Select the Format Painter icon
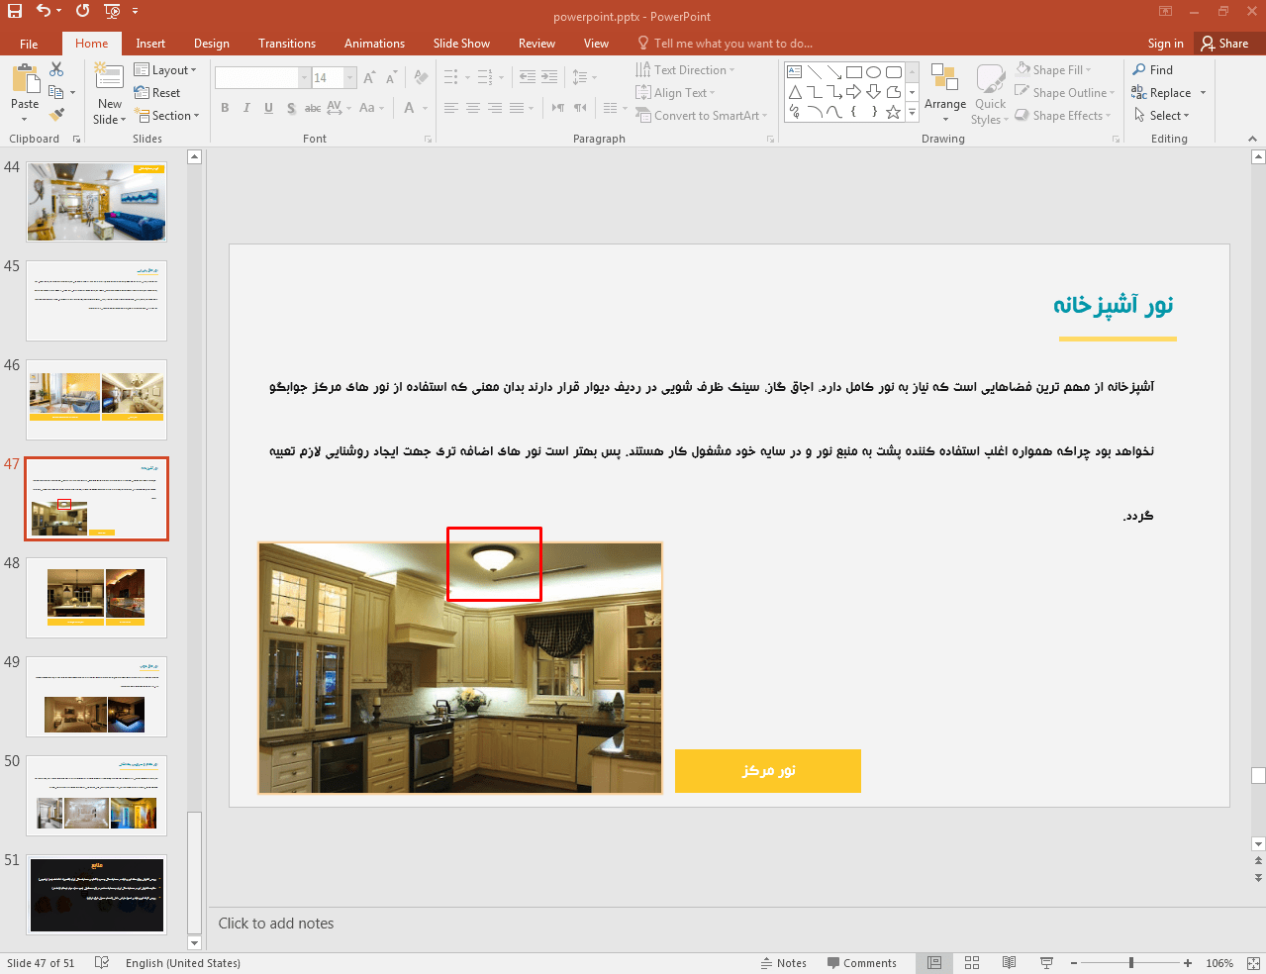1266x974 pixels. [56, 115]
